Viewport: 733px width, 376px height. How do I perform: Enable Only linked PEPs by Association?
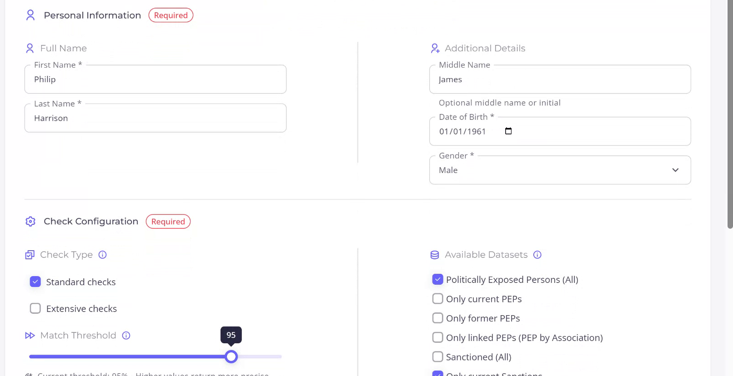click(x=437, y=337)
